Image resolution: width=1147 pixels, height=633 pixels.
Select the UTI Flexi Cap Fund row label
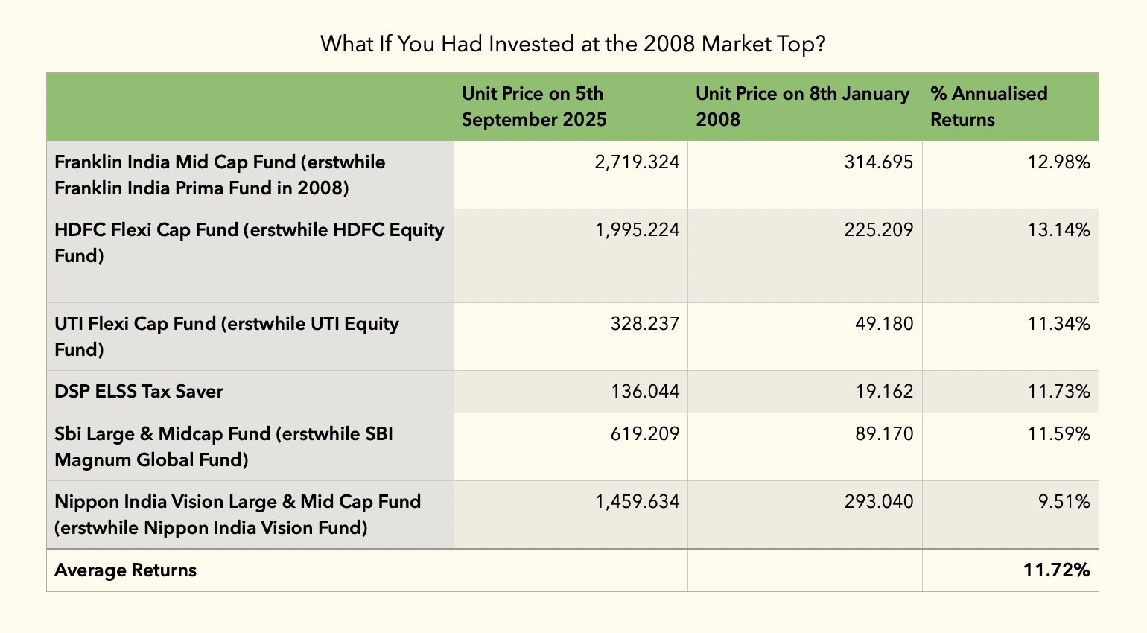click(x=226, y=337)
